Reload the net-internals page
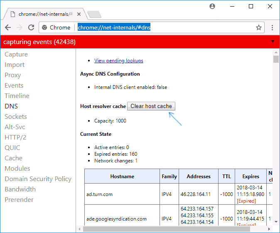The height and width of the screenshot is (233, 280). pyautogui.click(x=31, y=27)
